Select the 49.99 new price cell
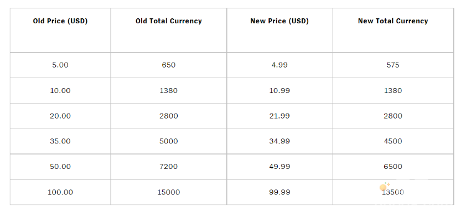471x217 pixels. (x=280, y=167)
